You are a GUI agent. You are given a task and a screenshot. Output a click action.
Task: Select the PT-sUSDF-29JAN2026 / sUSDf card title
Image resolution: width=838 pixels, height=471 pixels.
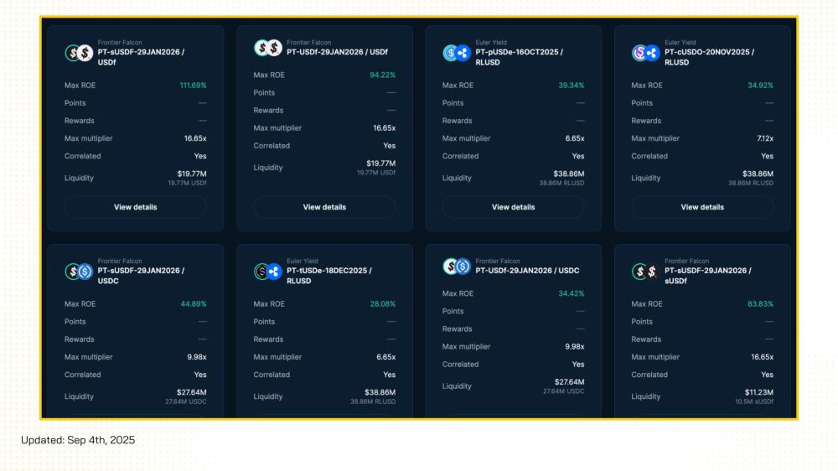pos(707,276)
